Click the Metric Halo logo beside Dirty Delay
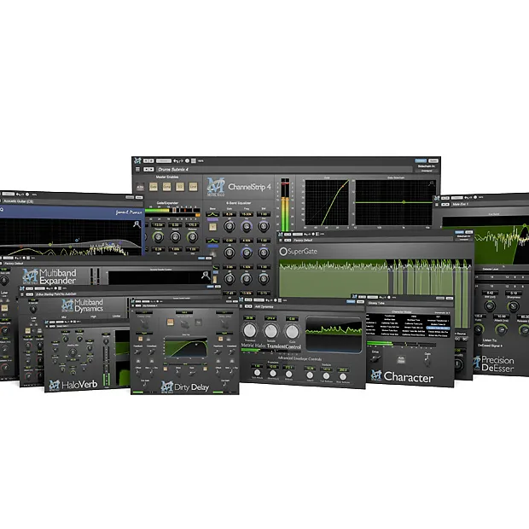This screenshot has width=529, height=529. coord(166,387)
